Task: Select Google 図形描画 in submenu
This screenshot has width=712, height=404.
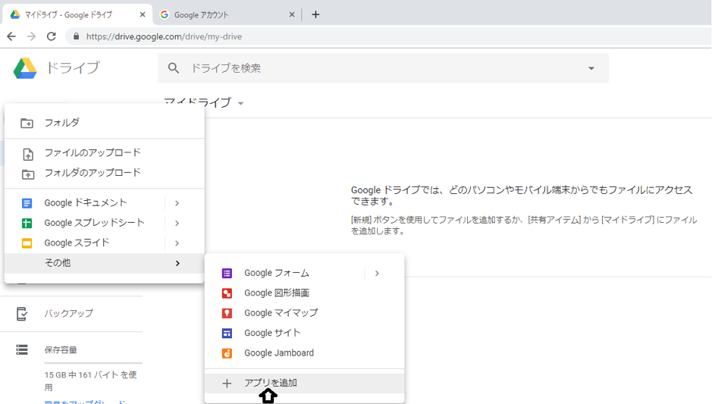Action: pyautogui.click(x=304, y=293)
